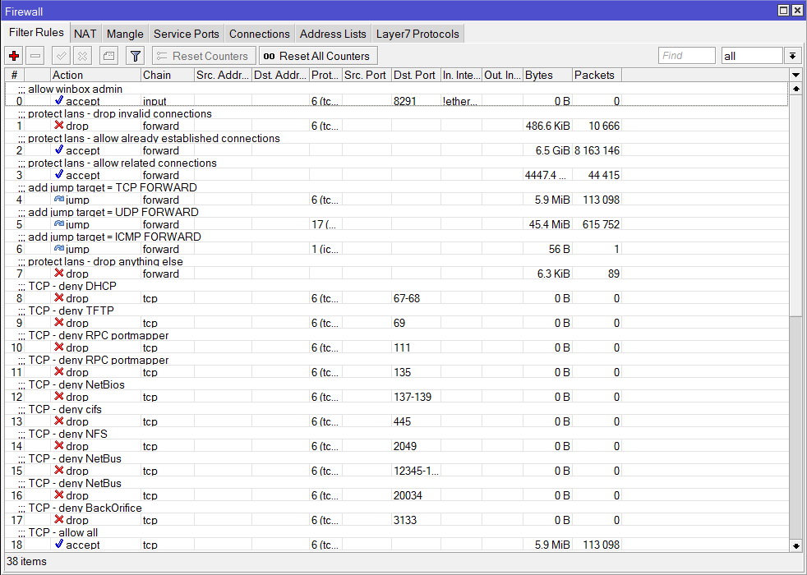This screenshot has width=807, height=575.
Task: Open the Service Ports tab
Action: tap(187, 34)
